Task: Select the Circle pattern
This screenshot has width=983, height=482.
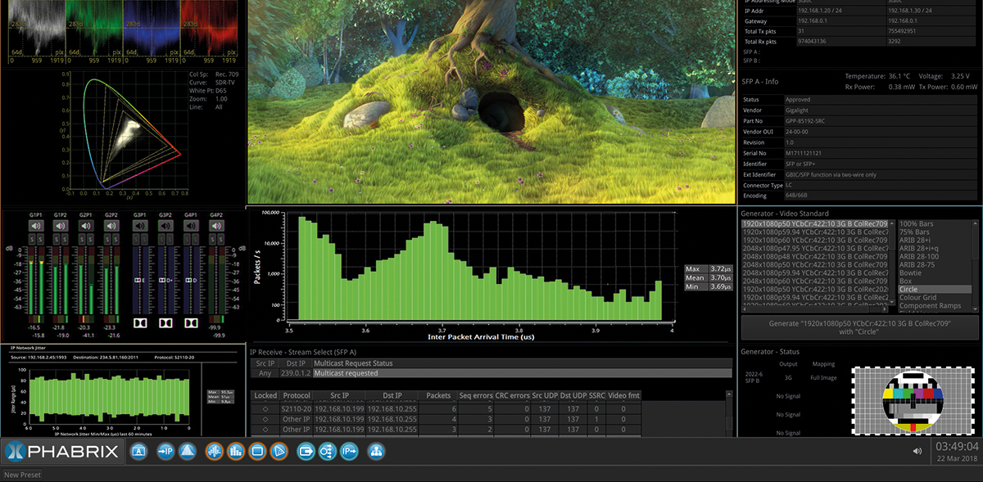Action: [934, 290]
